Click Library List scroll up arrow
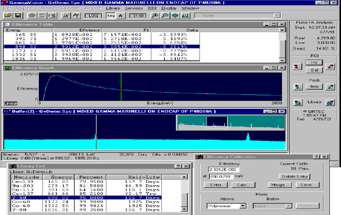This screenshot has width=341, height=215. (x=184, y=177)
